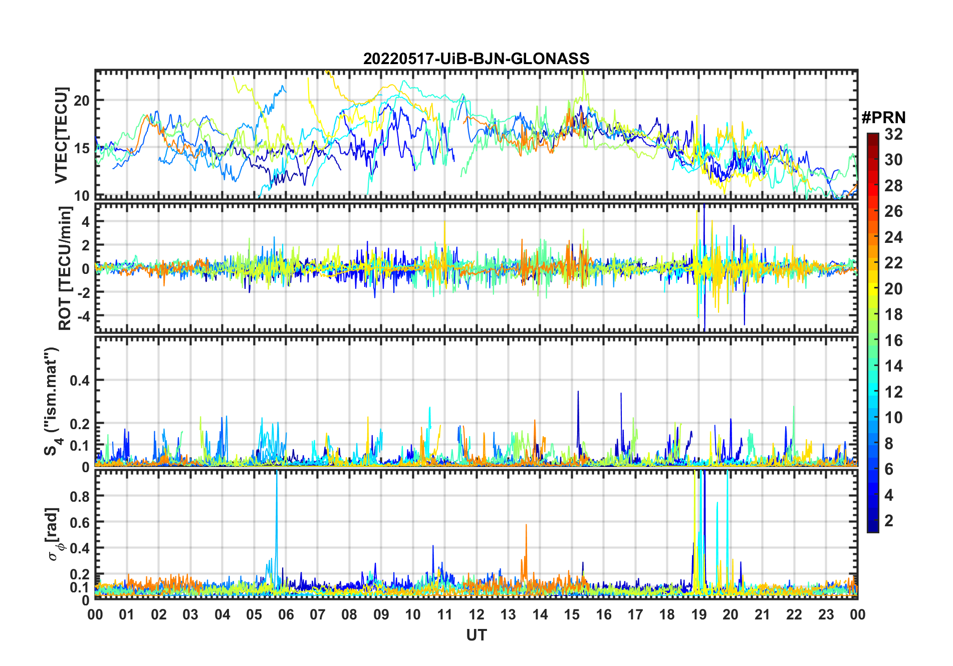953x666 pixels.
Task: Click the 12 hour tick on the UT axis
Action: (x=476, y=615)
